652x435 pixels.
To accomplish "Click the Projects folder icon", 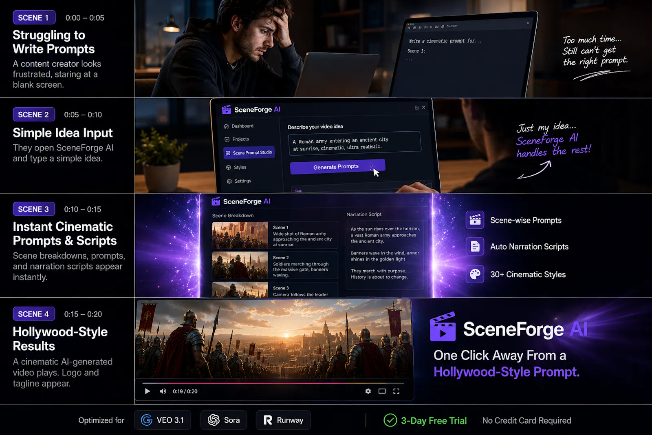I will [x=227, y=139].
